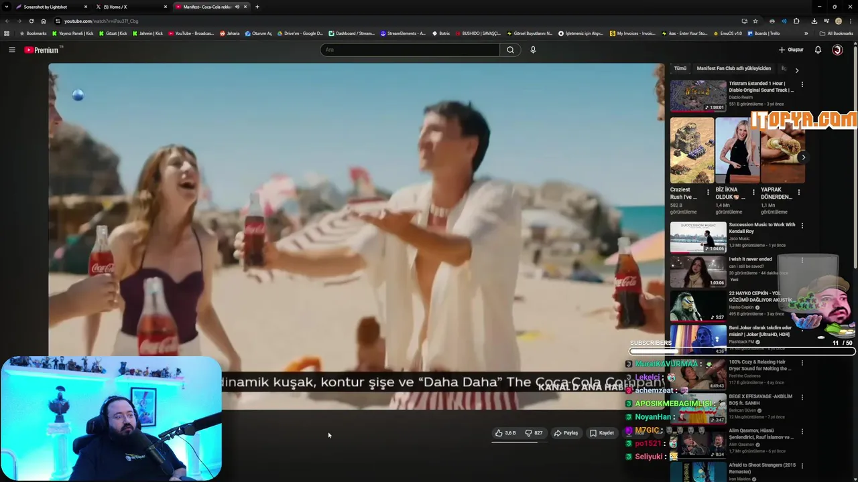Viewport: 858px width, 482px height.
Task: Dislike the video with thumbs-down 827
Action: [x=534, y=433]
